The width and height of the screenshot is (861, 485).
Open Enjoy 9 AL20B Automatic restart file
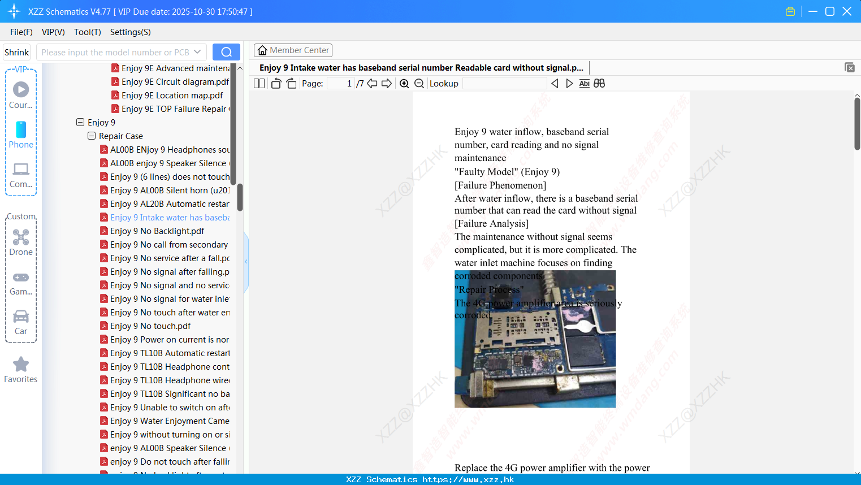click(x=165, y=203)
